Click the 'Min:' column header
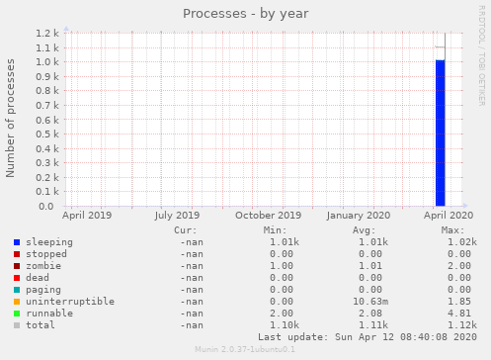The image size is (491, 360). pyautogui.click(x=275, y=230)
